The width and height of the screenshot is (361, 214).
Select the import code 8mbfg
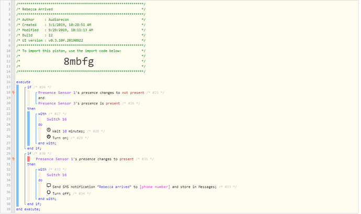click(x=78, y=61)
